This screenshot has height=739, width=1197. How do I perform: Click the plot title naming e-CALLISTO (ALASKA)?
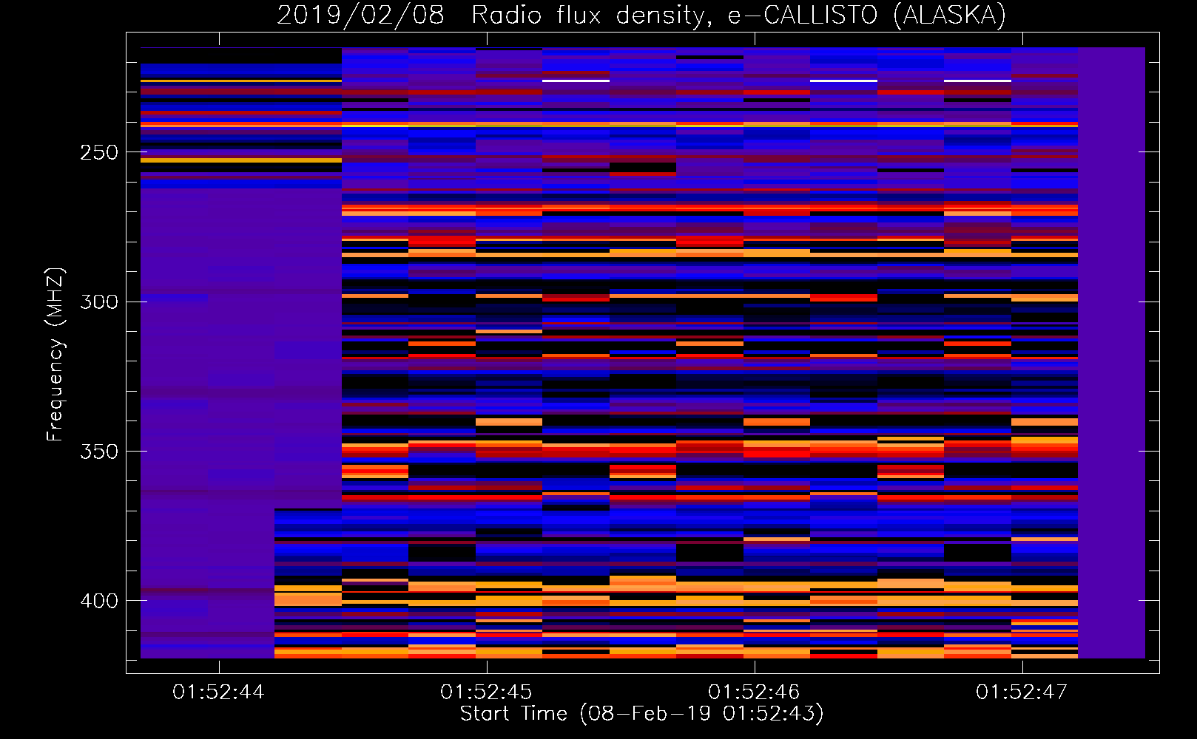(x=641, y=15)
